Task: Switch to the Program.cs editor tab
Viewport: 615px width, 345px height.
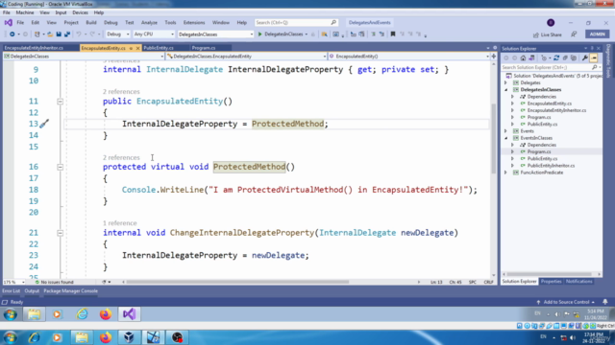Action: (204, 48)
